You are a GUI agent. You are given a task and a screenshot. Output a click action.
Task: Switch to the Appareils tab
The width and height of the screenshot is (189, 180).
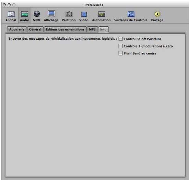tap(17, 29)
